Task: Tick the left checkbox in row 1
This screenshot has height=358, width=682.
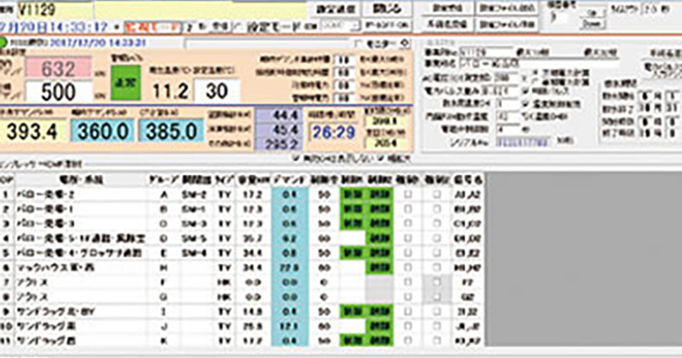Action: 407,193
